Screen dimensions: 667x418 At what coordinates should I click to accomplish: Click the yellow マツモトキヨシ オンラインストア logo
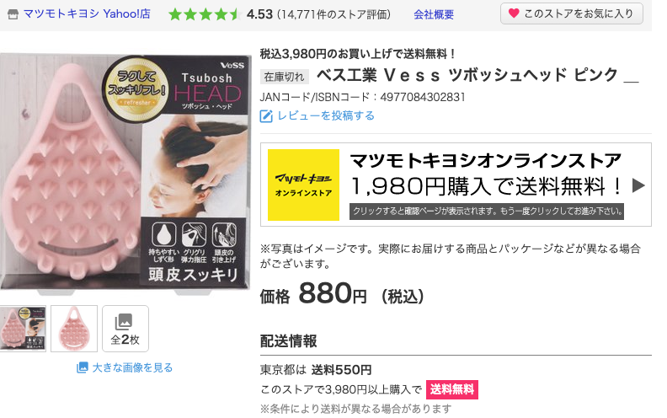(303, 185)
